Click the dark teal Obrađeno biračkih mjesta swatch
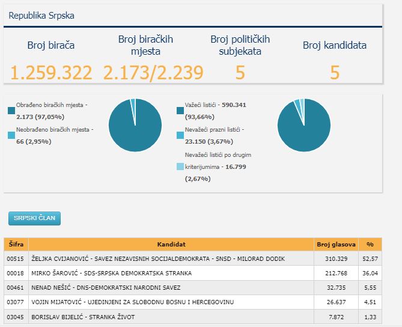The width and height of the screenshot is (402, 327). click(x=11, y=111)
